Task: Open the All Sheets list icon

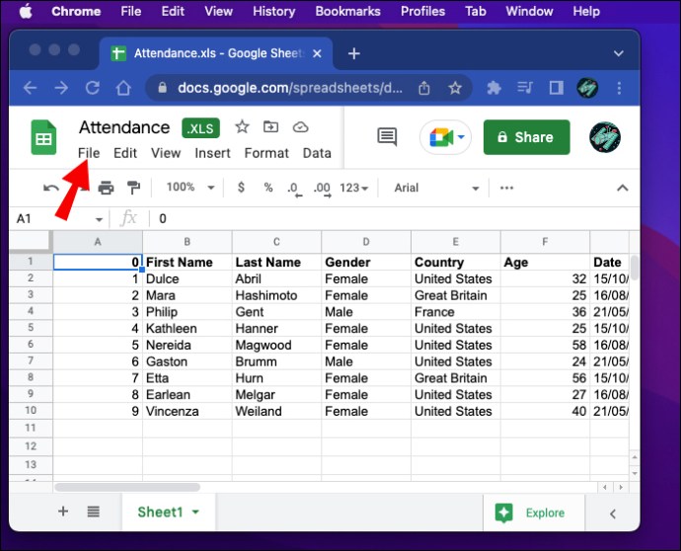Action: pyautogui.click(x=94, y=512)
